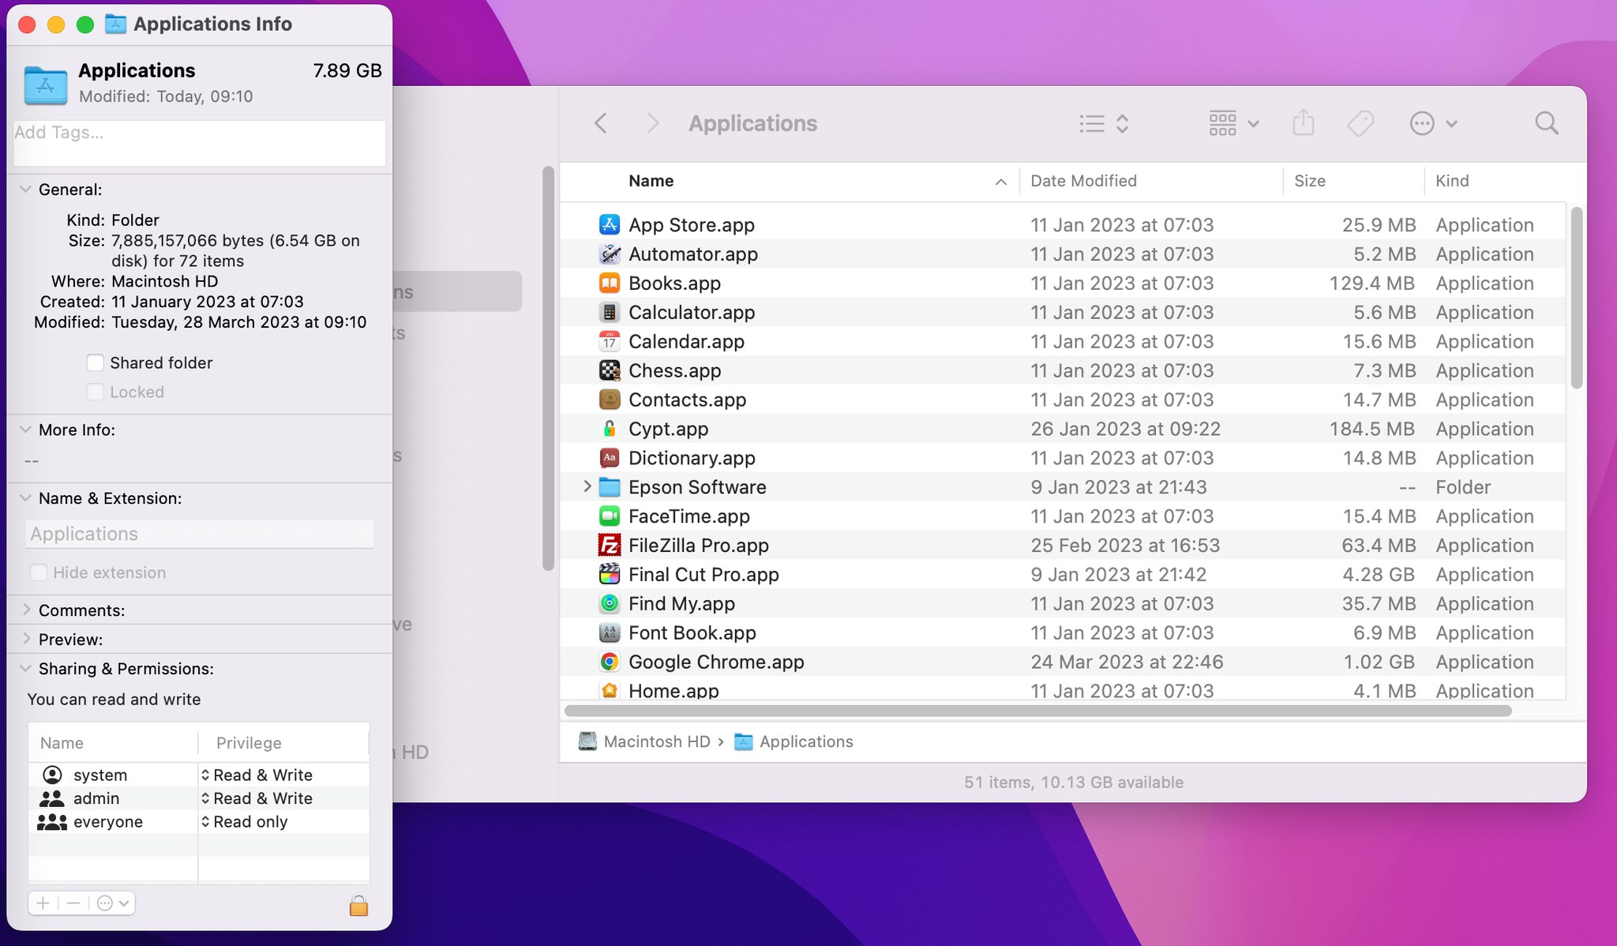Toggle the Shared folder checkbox
The width and height of the screenshot is (1617, 946).
coord(95,362)
